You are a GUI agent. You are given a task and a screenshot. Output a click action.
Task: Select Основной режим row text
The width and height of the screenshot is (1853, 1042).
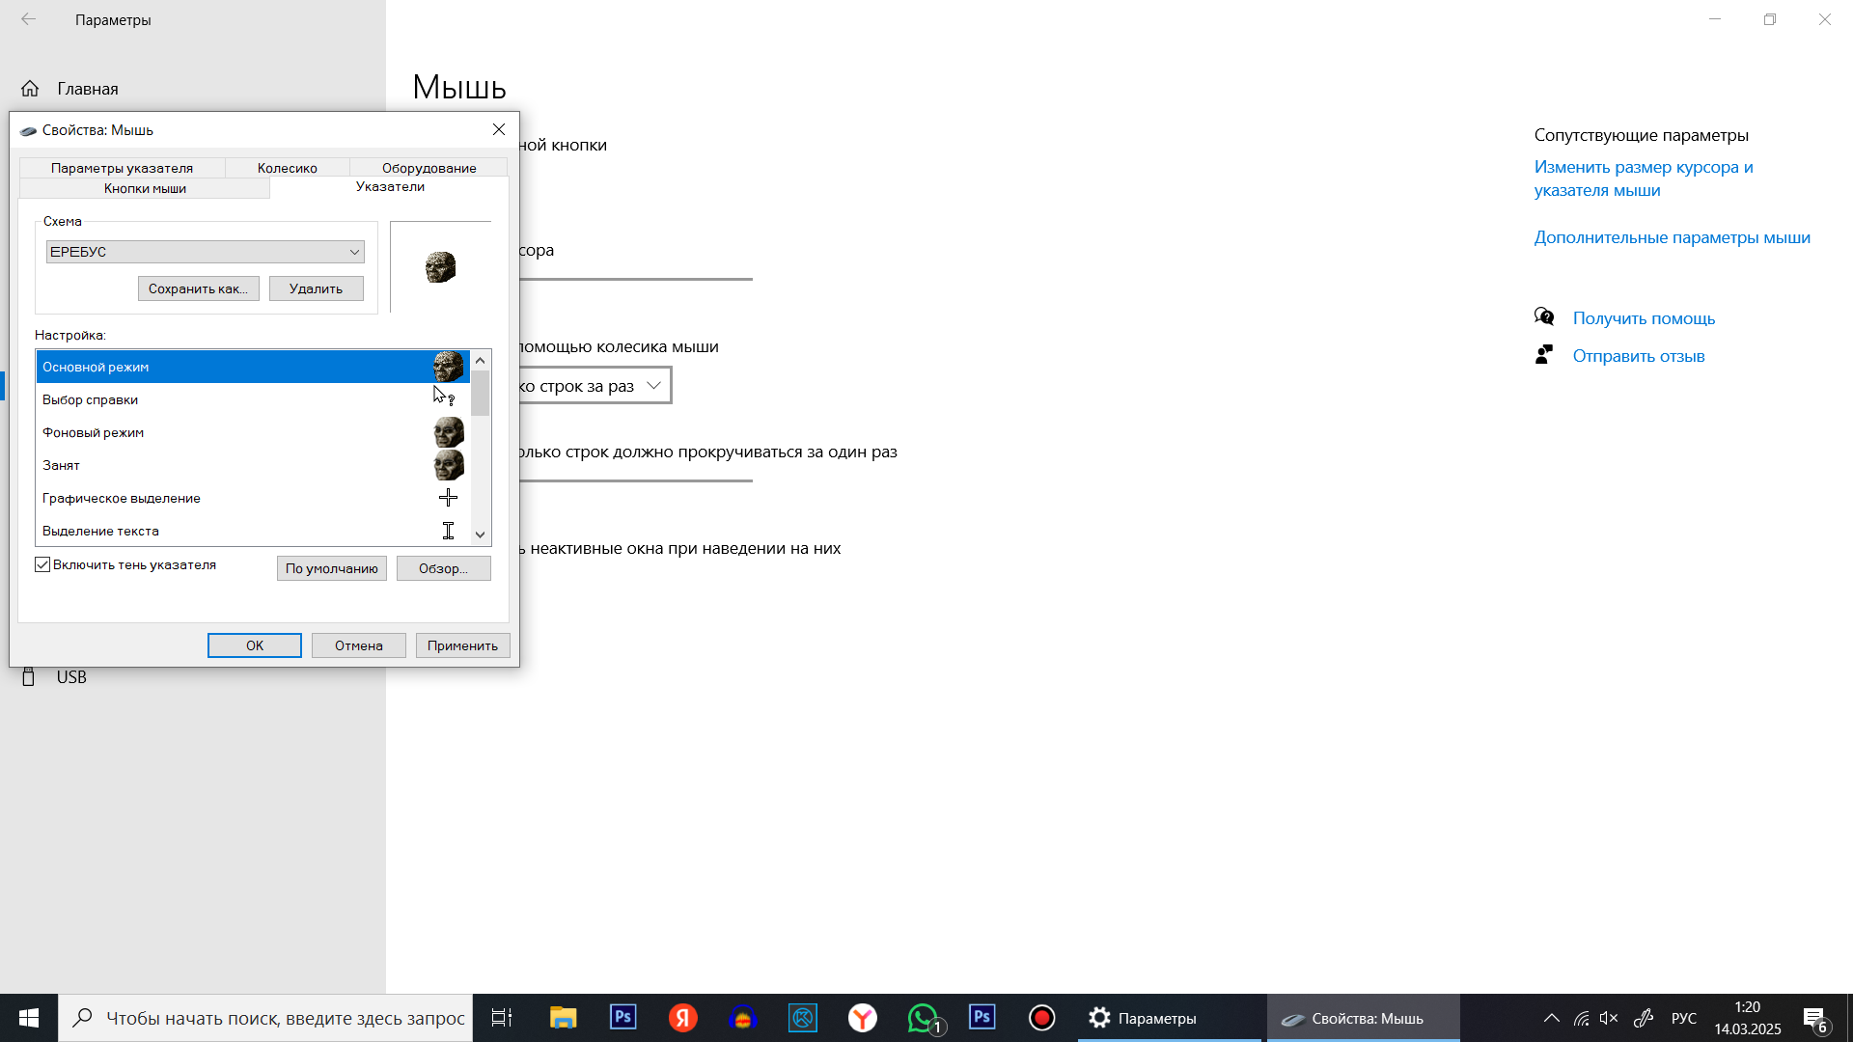[96, 367]
